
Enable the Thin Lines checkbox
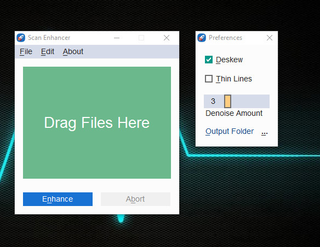click(x=209, y=79)
